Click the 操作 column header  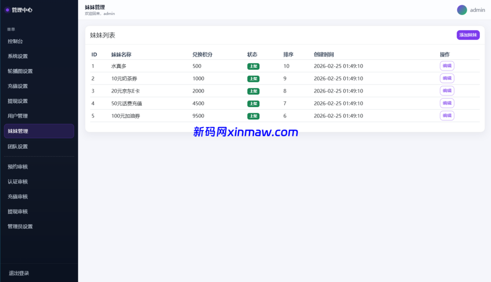444,55
